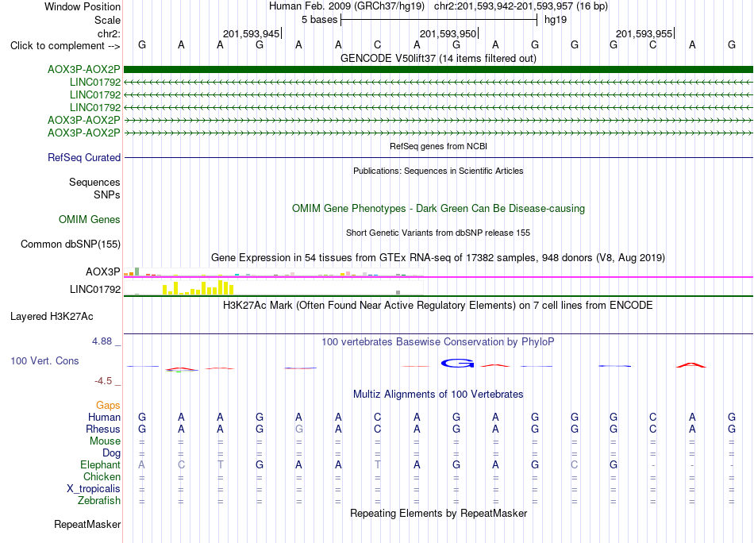Image resolution: width=754 pixels, height=543 pixels.
Task: Select the LINC01792 label beside the yellow bars
Action: (95, 290)
